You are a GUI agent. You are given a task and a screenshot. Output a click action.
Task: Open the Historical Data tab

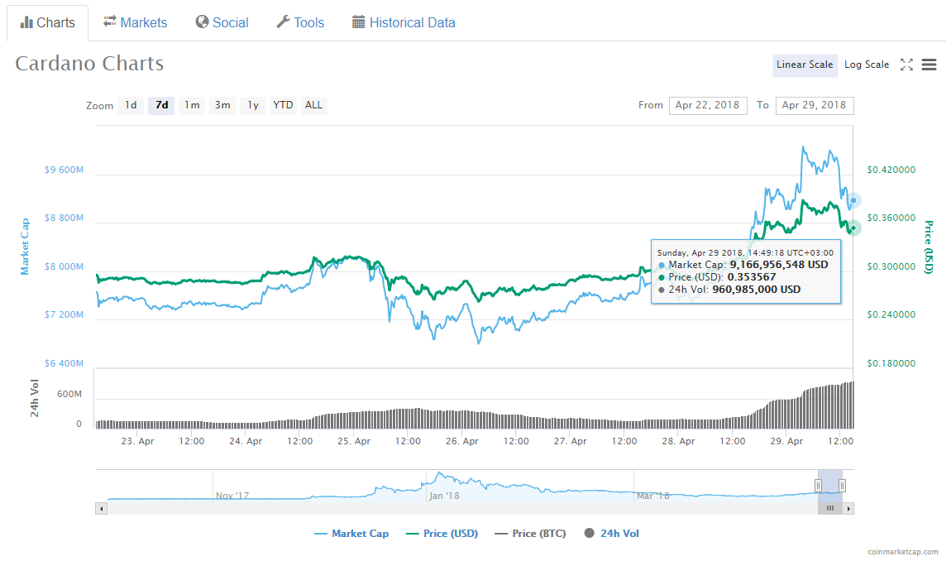(x=404, y=22)
